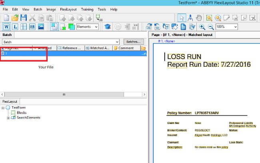Toggle the grid separators display button
This screenshot has width=260, height=163.
(x=24, y=27)
